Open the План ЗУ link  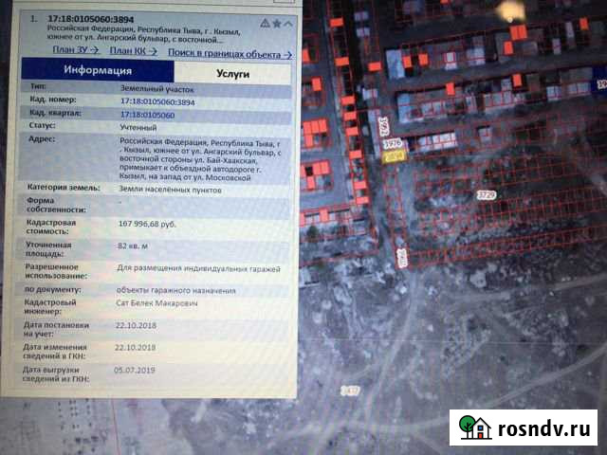click(76, 50)
